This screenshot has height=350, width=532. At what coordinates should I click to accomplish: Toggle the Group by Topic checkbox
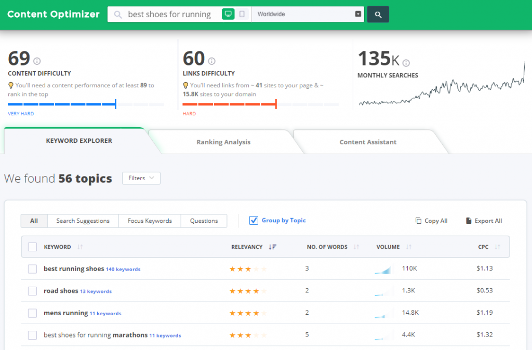pos(254,221)
